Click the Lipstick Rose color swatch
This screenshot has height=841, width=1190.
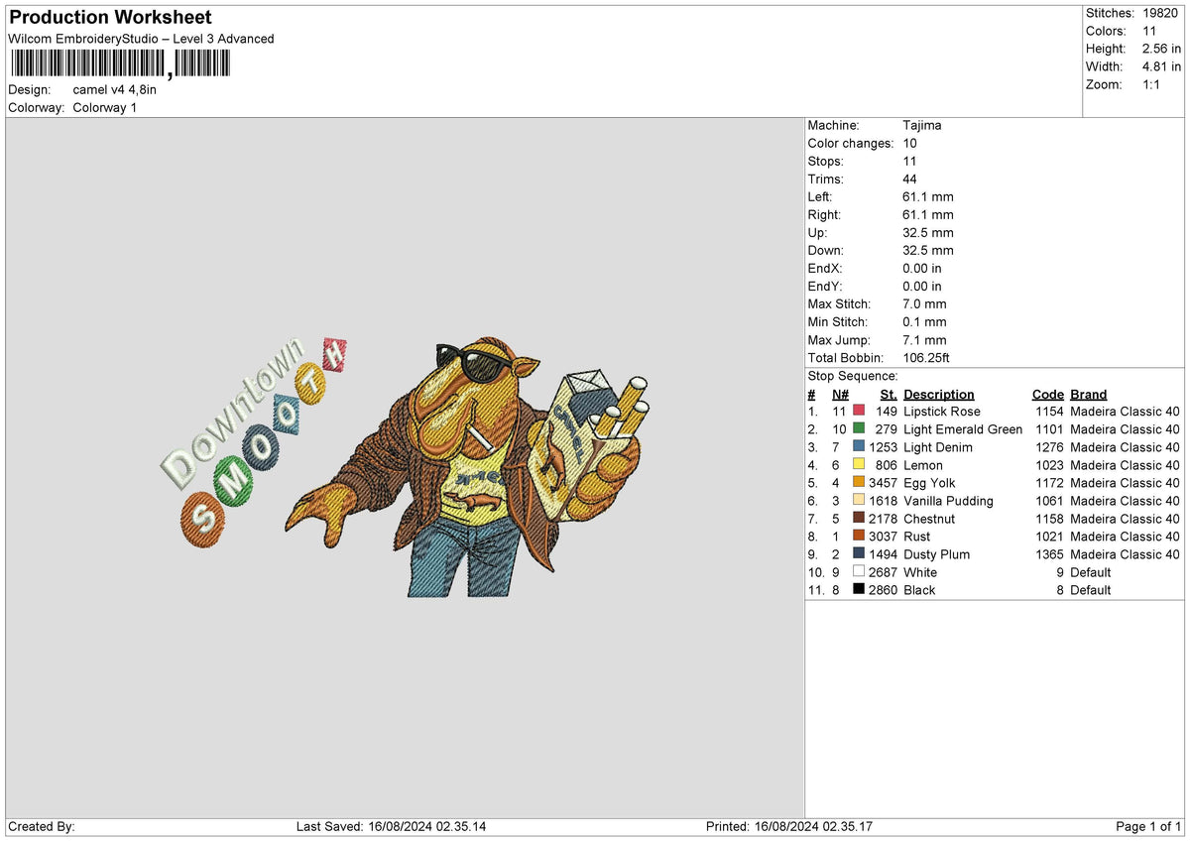click(859, 412)
